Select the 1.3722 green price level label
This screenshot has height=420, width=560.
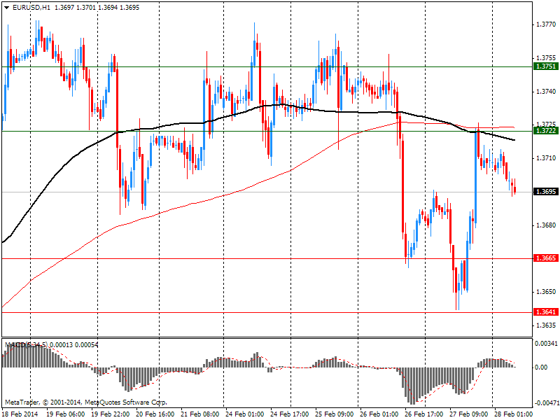pos(545,131)
